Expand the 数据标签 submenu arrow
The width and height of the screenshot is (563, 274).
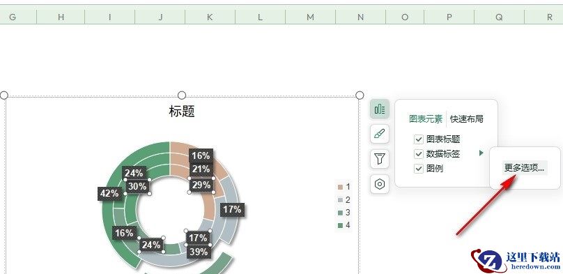(x=481, y=153)
